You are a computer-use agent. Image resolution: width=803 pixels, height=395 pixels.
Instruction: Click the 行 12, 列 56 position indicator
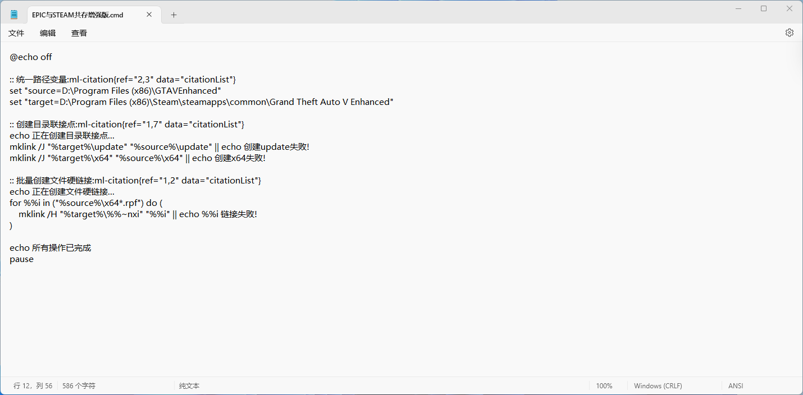[33, 386]
